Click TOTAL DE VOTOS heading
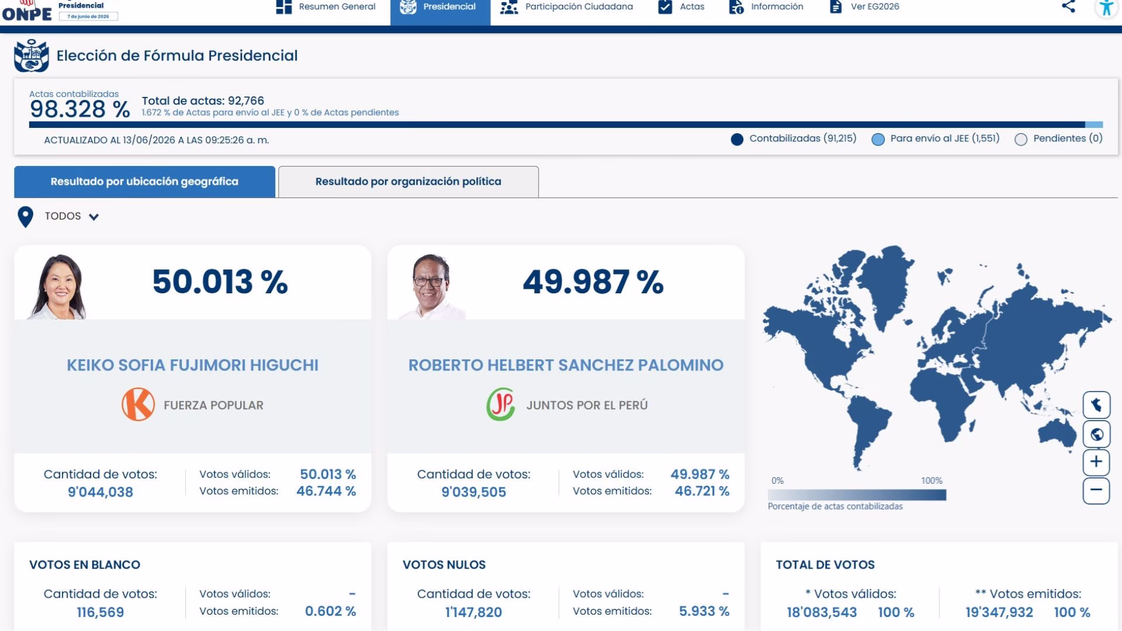The width and height of the screenshot is (1122, 631). pos(825,564)
